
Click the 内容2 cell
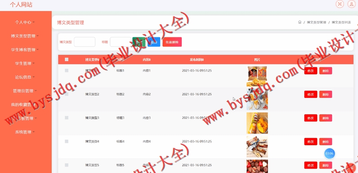pos(147,94)
